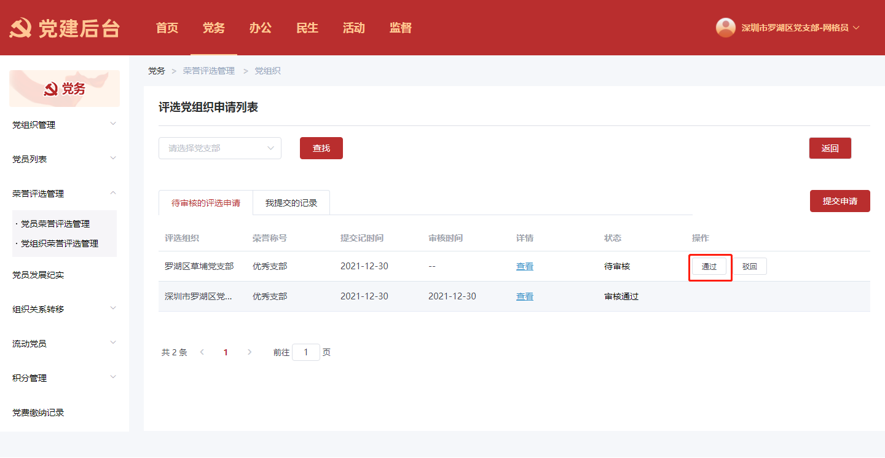Screen dimensions: 885x458
Task: Click the 提交申请 button
Action: click(840, 201)
